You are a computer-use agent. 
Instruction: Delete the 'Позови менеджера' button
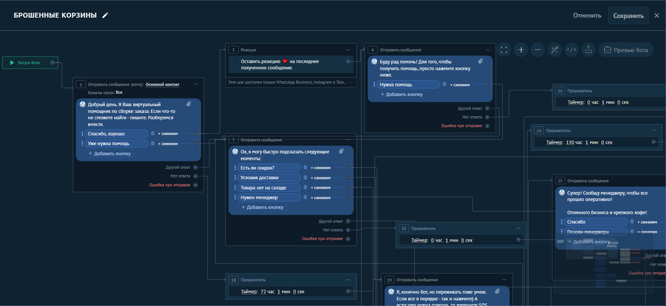click(632, 232)
